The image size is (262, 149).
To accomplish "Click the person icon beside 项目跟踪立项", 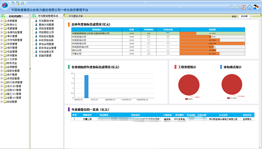I will pos(36,32).
